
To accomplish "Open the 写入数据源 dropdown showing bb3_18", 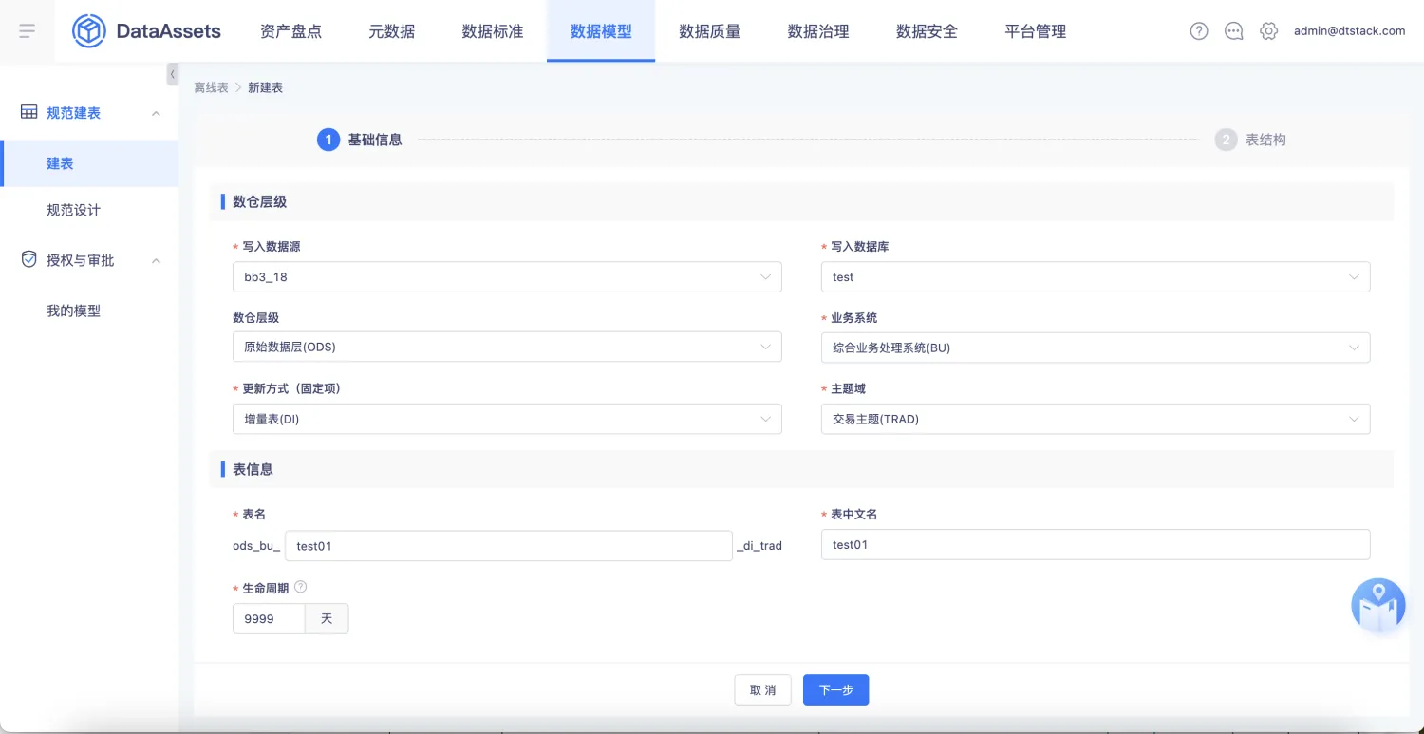I will point(507,276).
